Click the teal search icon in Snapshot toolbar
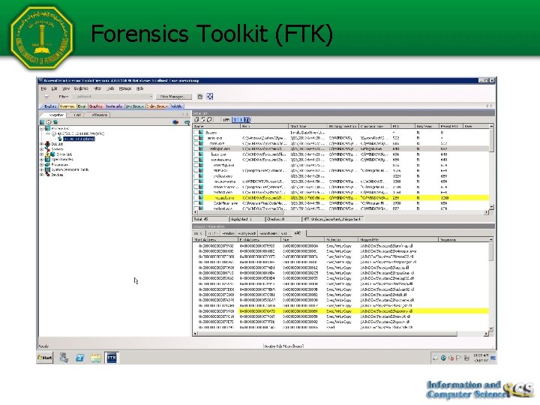 (187, 122)
